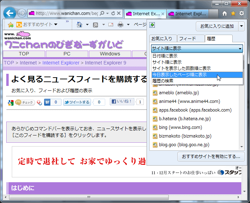Click the PC navigation tab on page
The height and width of the screenshot is (203, 250).
67,54
